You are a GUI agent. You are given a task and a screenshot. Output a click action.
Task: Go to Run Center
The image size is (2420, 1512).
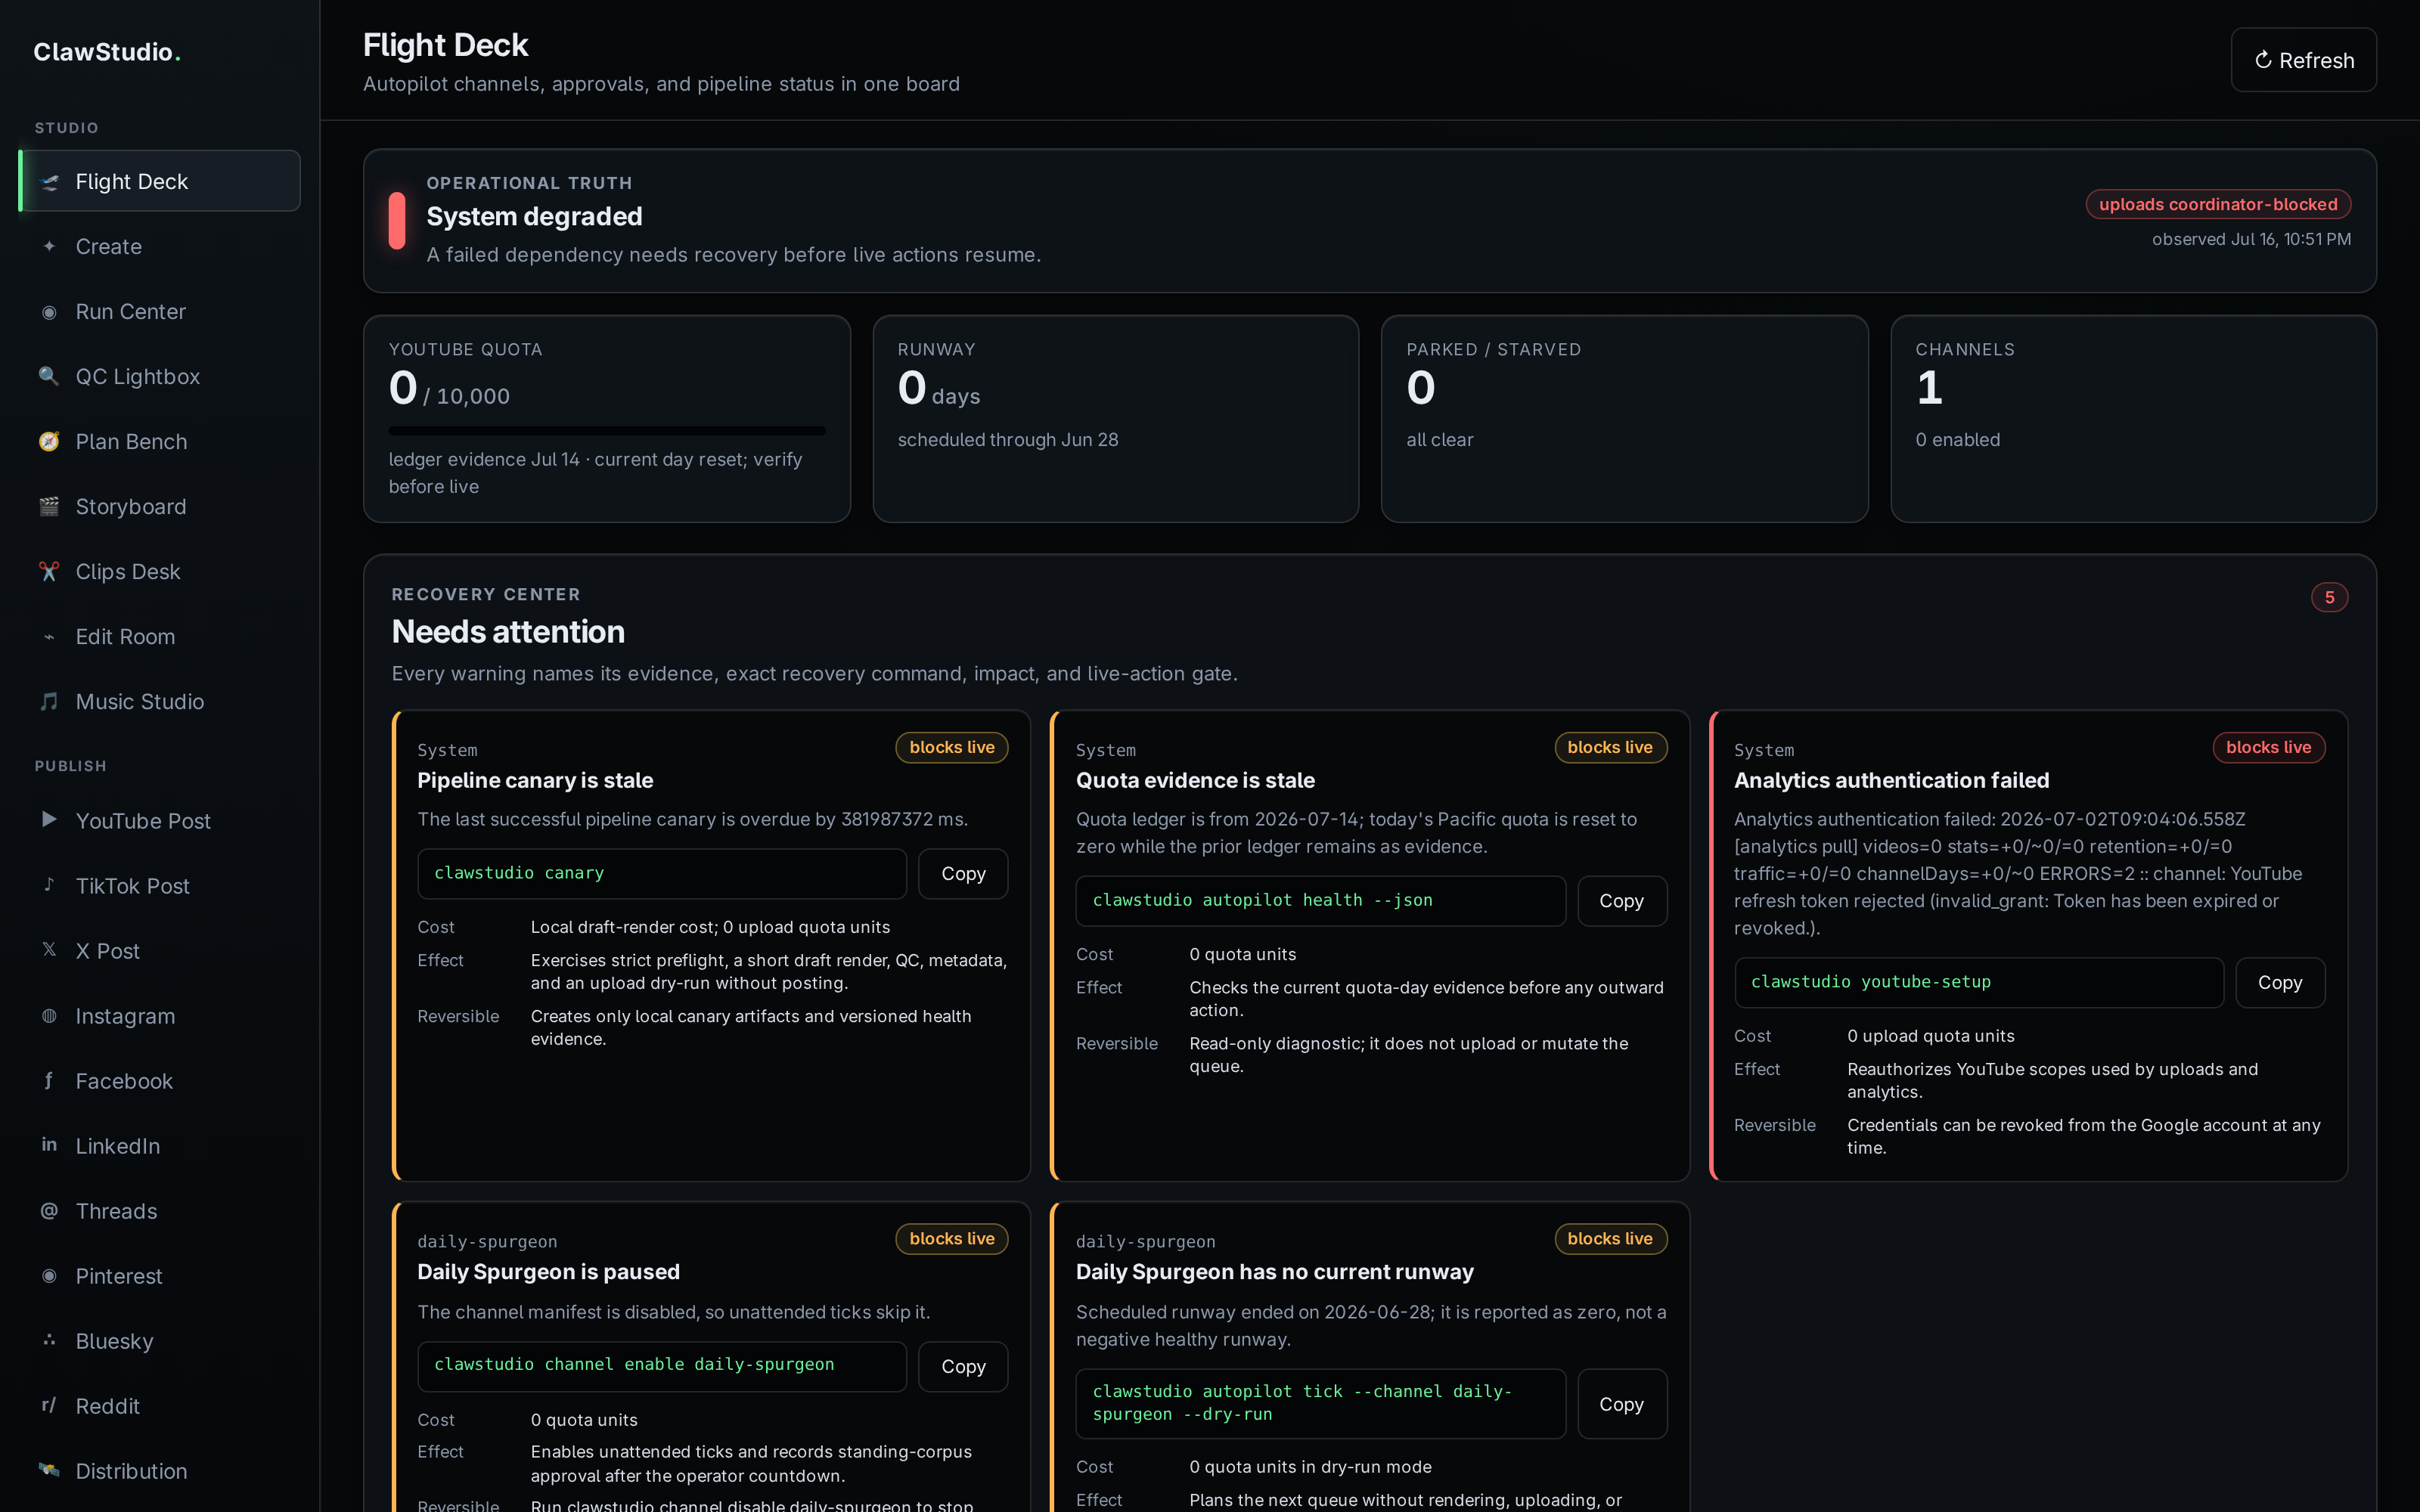pos(160,312)
